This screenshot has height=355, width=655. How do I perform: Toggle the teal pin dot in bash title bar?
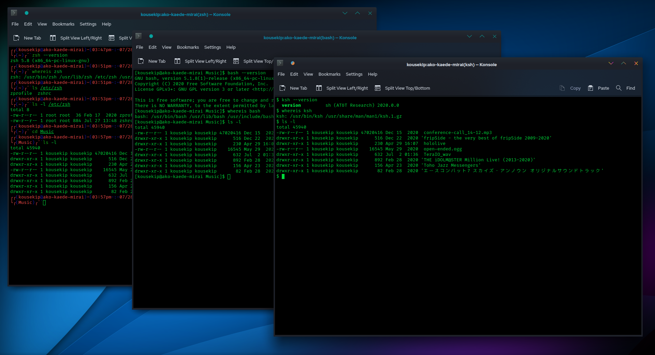pyautogui.click(x=151, y=36)
